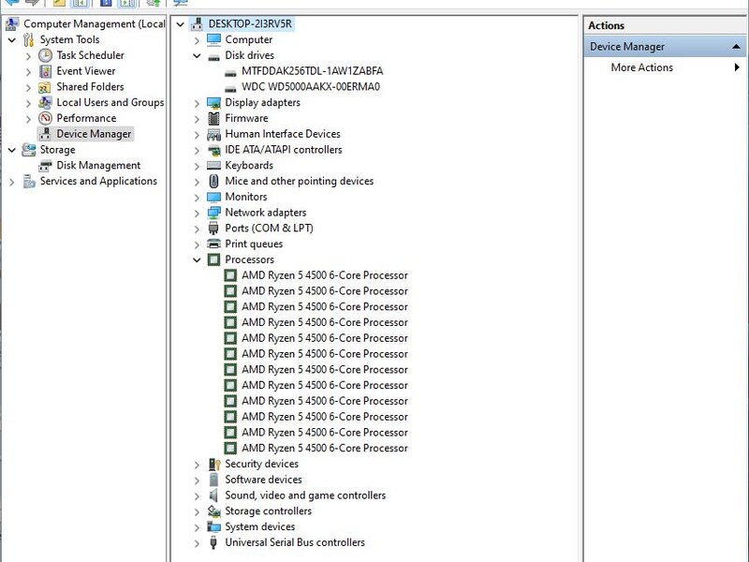Select Device Manager in the left tree
Screen dimensions: 749x562
coord(94,134)
